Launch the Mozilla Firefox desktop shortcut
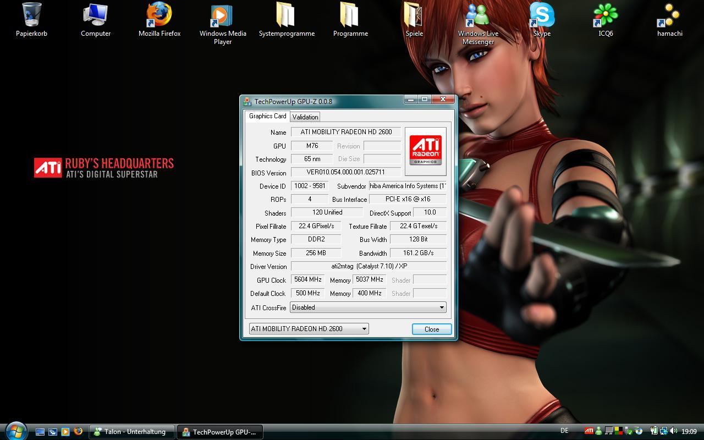 click(159, 20)
